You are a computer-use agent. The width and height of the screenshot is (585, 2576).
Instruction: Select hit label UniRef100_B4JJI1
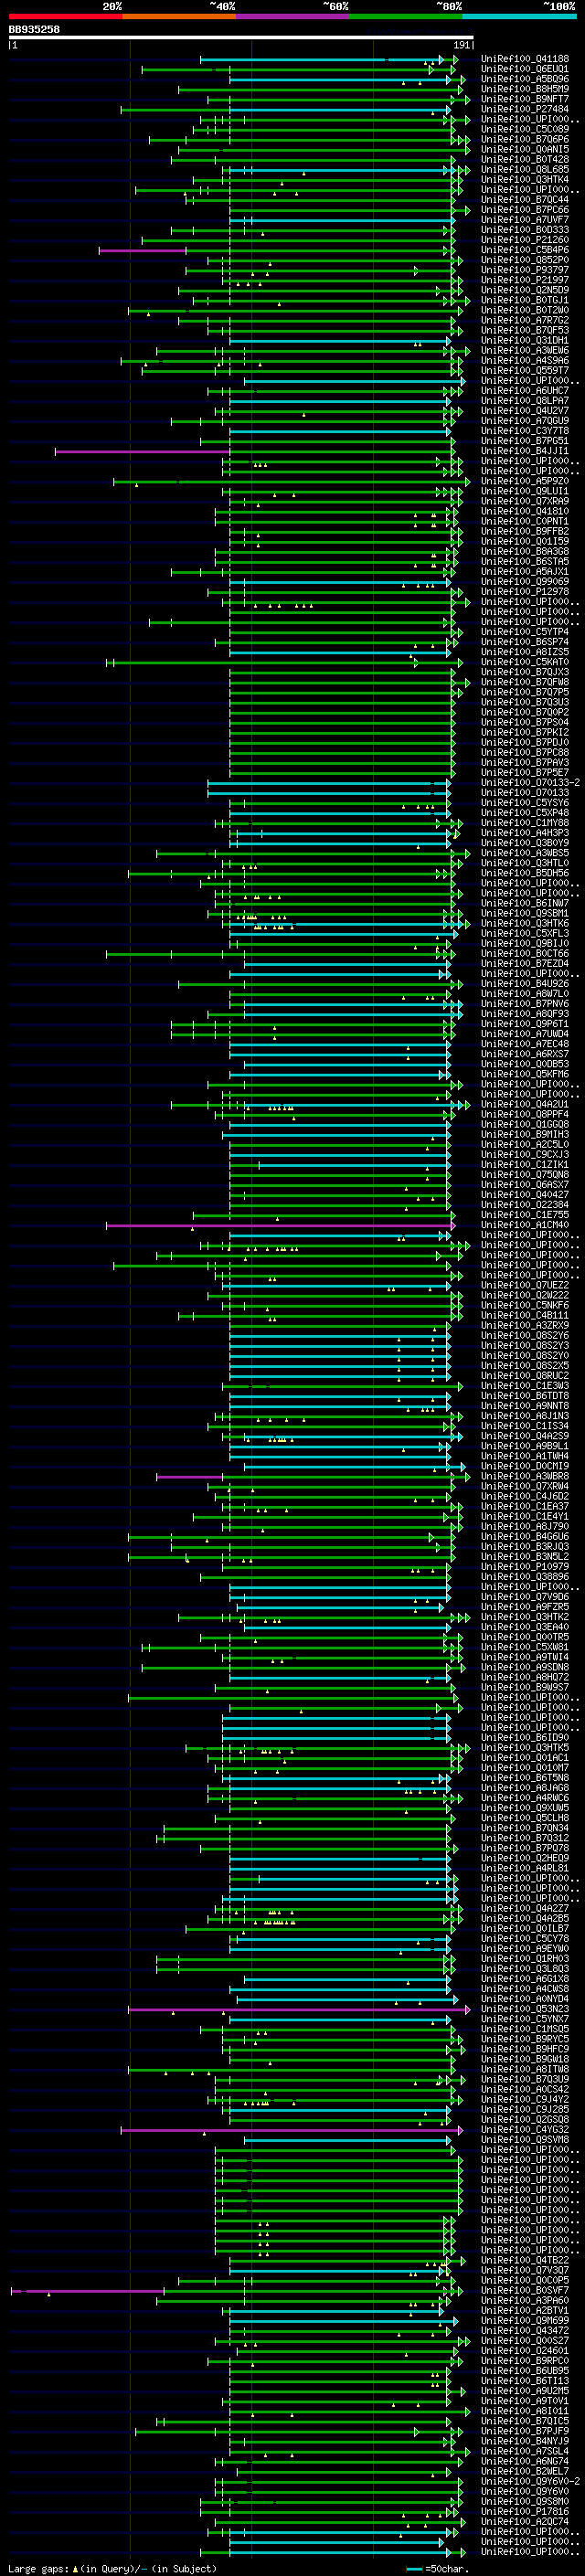[525, 451]
